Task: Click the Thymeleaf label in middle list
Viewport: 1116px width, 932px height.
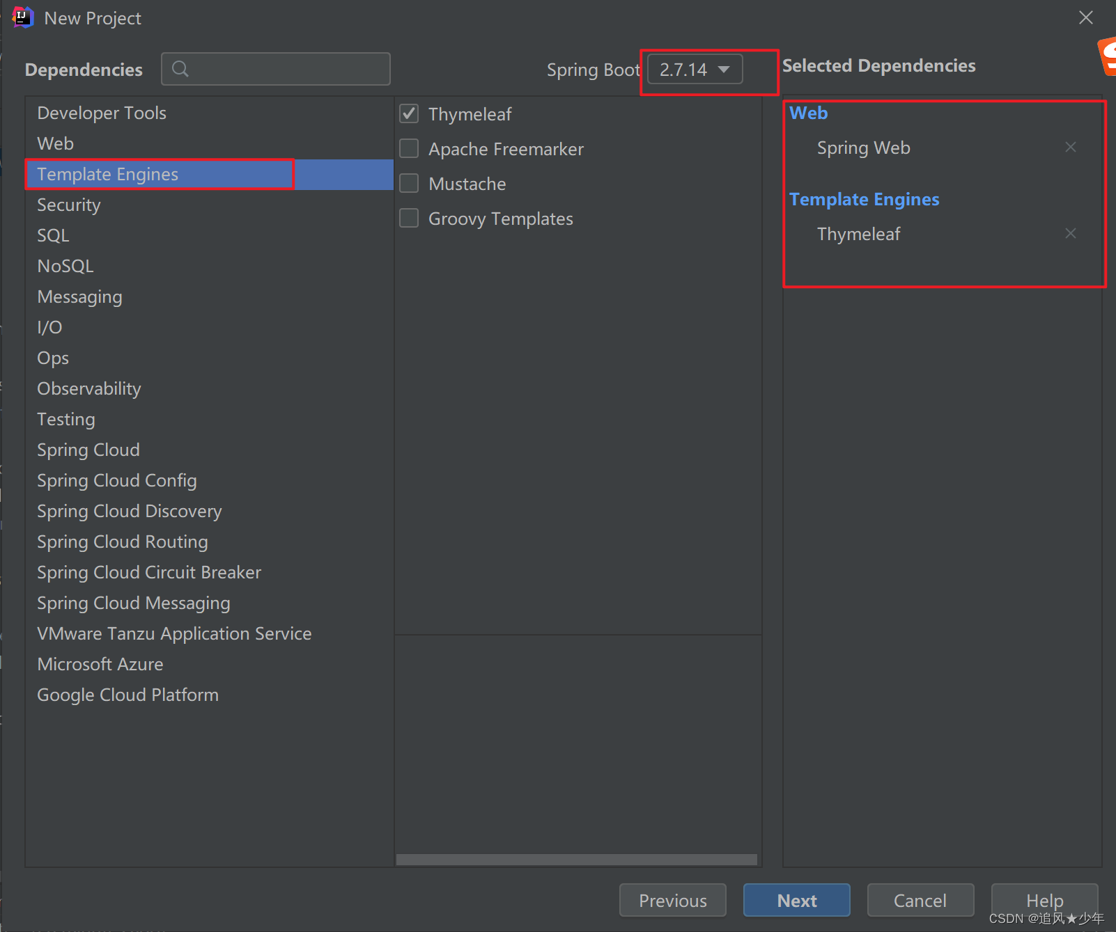Action: pyautogui.click(x=470, y=114)
